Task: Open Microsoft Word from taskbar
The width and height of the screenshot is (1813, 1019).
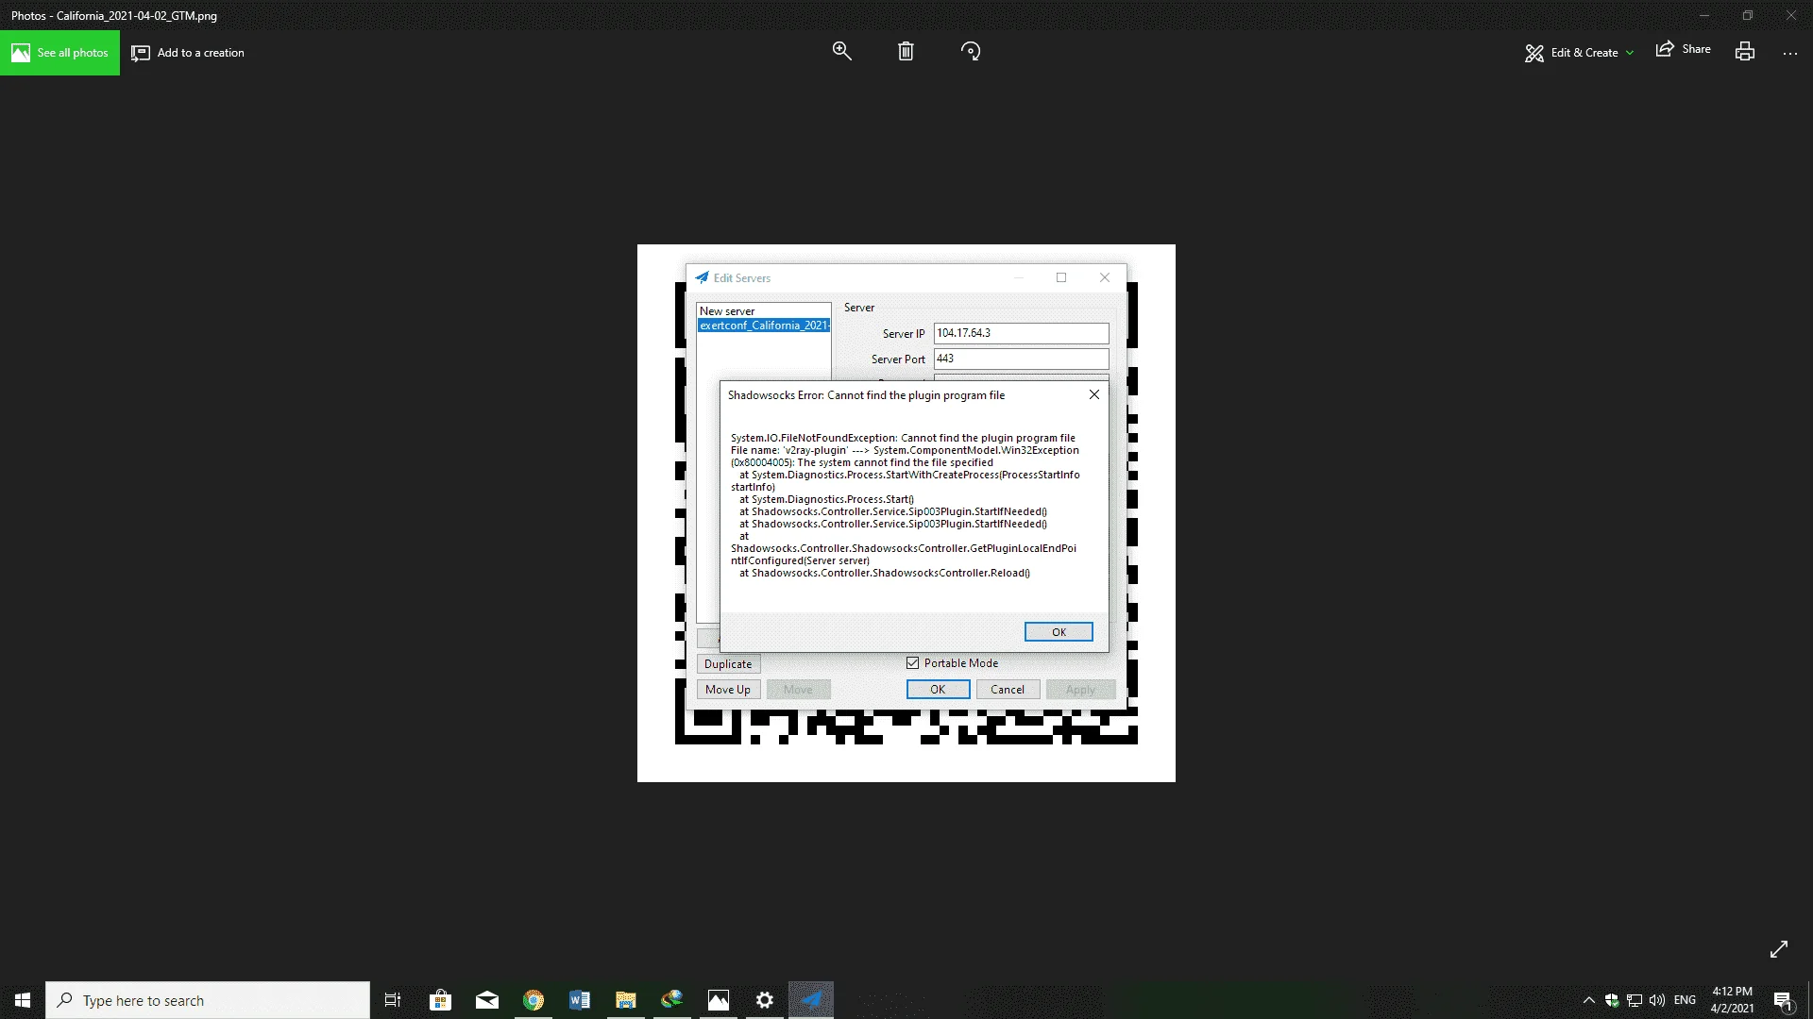Action: click(x=580, y=1000)
